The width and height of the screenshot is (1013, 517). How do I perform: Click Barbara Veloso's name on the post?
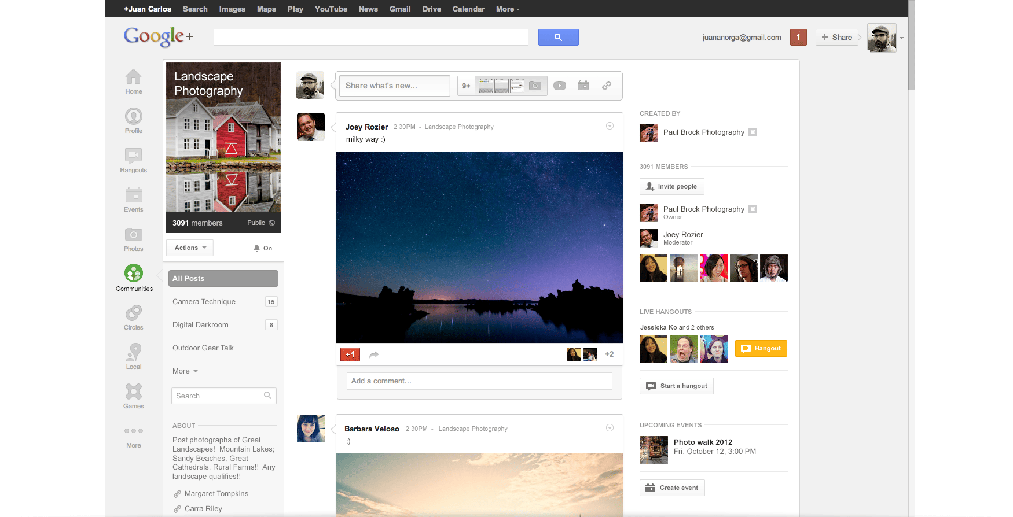pos(372,429)
